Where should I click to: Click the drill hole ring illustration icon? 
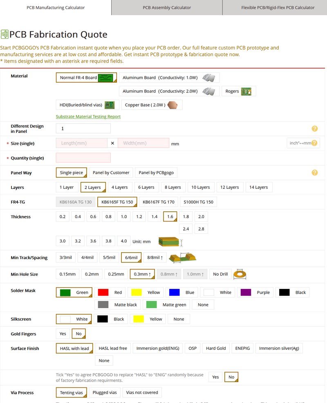(240, 274)
